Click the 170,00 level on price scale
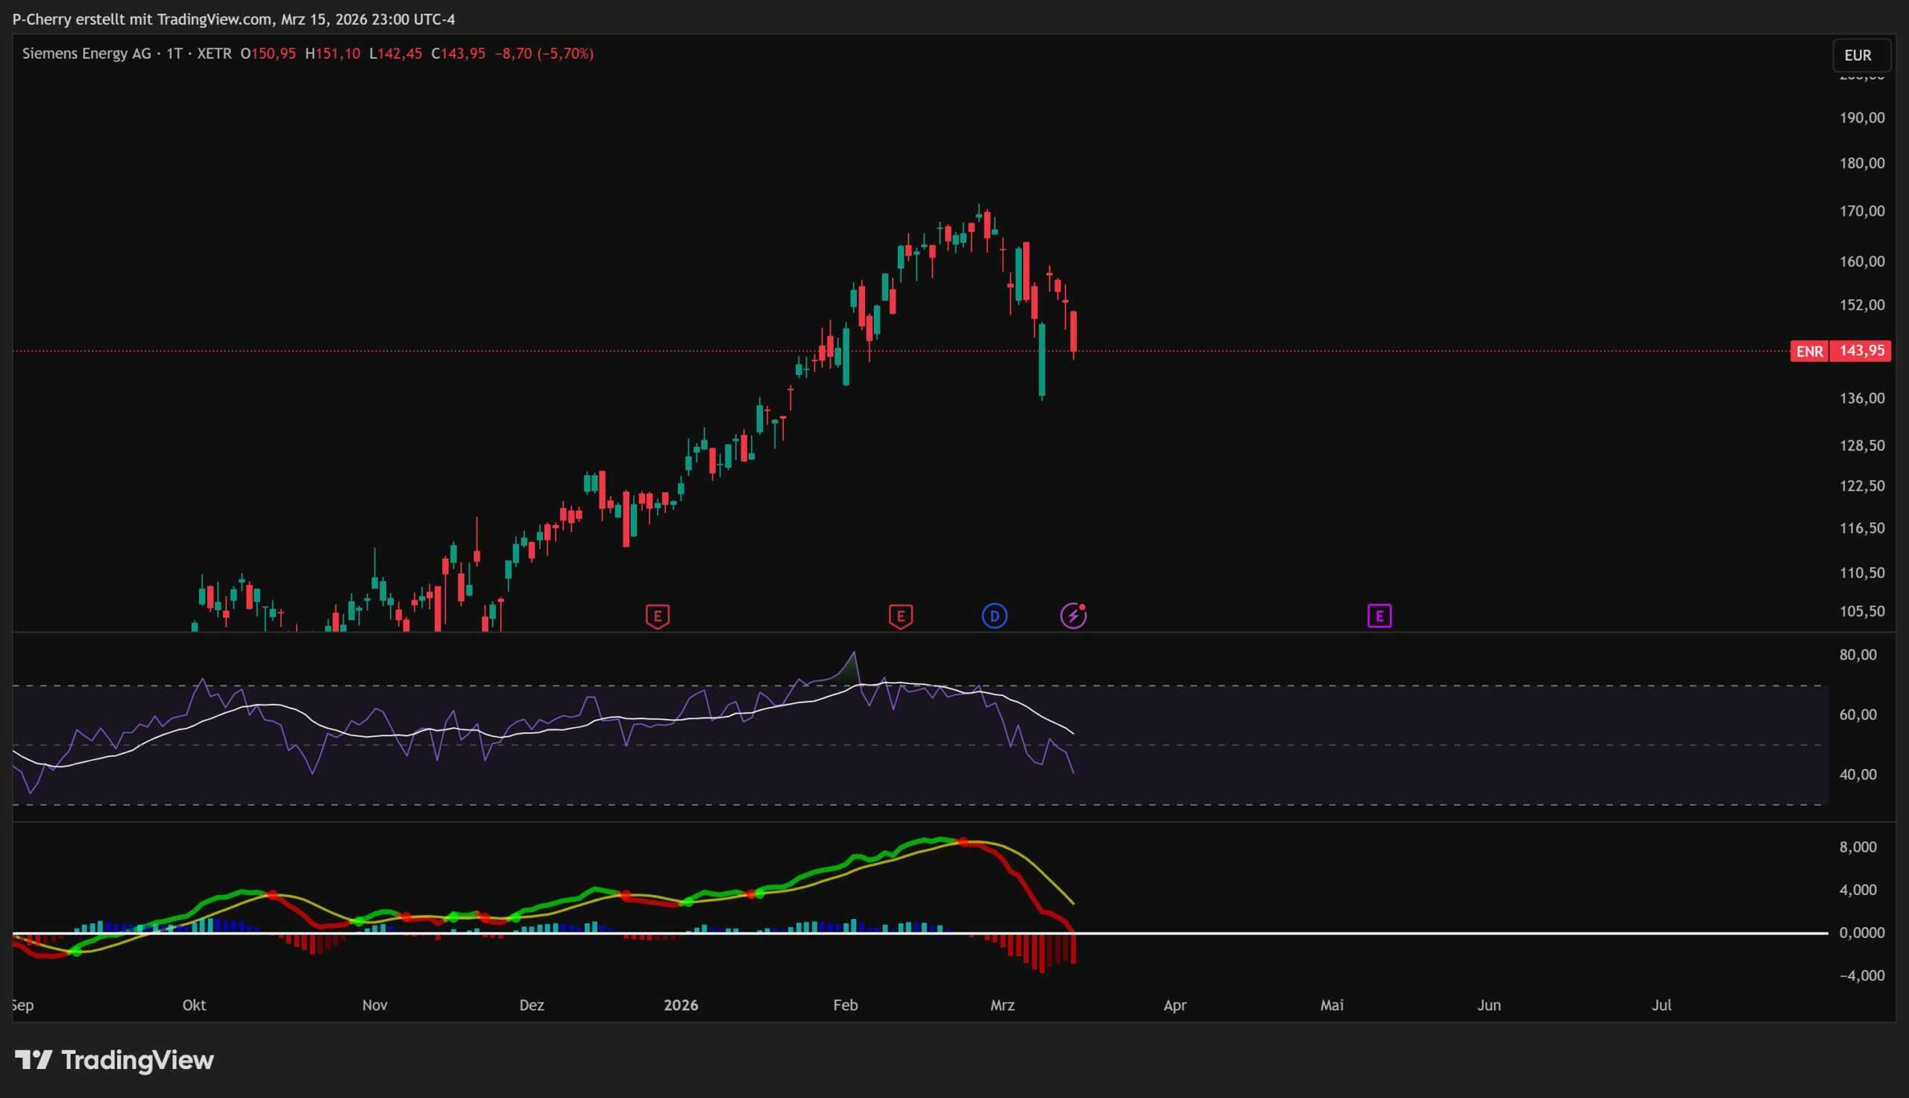The height and width of the screenshot is (1098, 1909). [x=1861, y=211]
